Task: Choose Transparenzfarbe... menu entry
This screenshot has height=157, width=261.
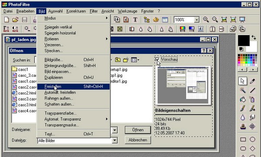Action: point(74,113)
